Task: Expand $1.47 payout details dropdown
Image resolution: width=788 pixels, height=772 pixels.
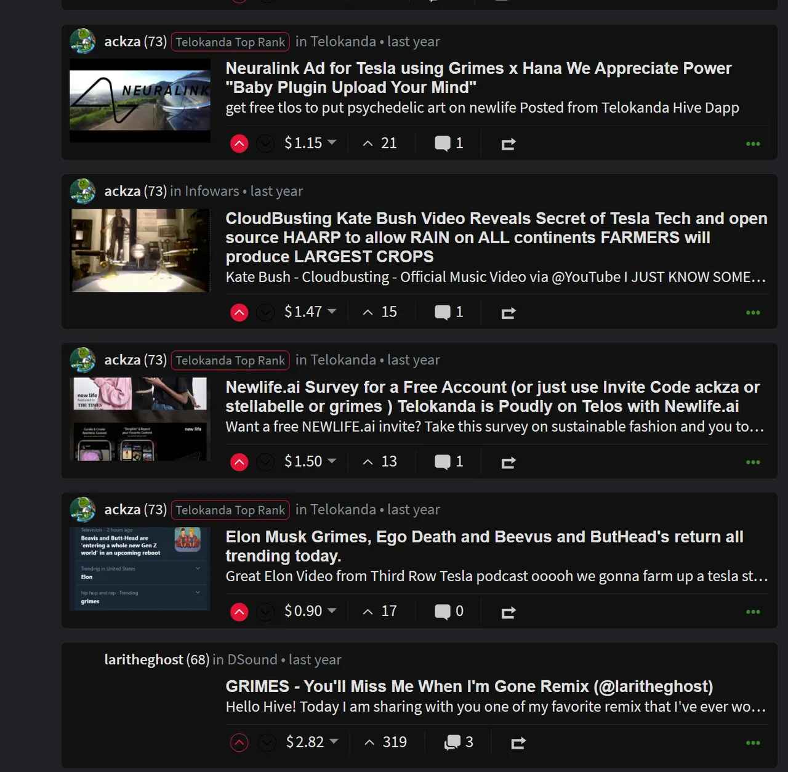Action: pos(310,312)
